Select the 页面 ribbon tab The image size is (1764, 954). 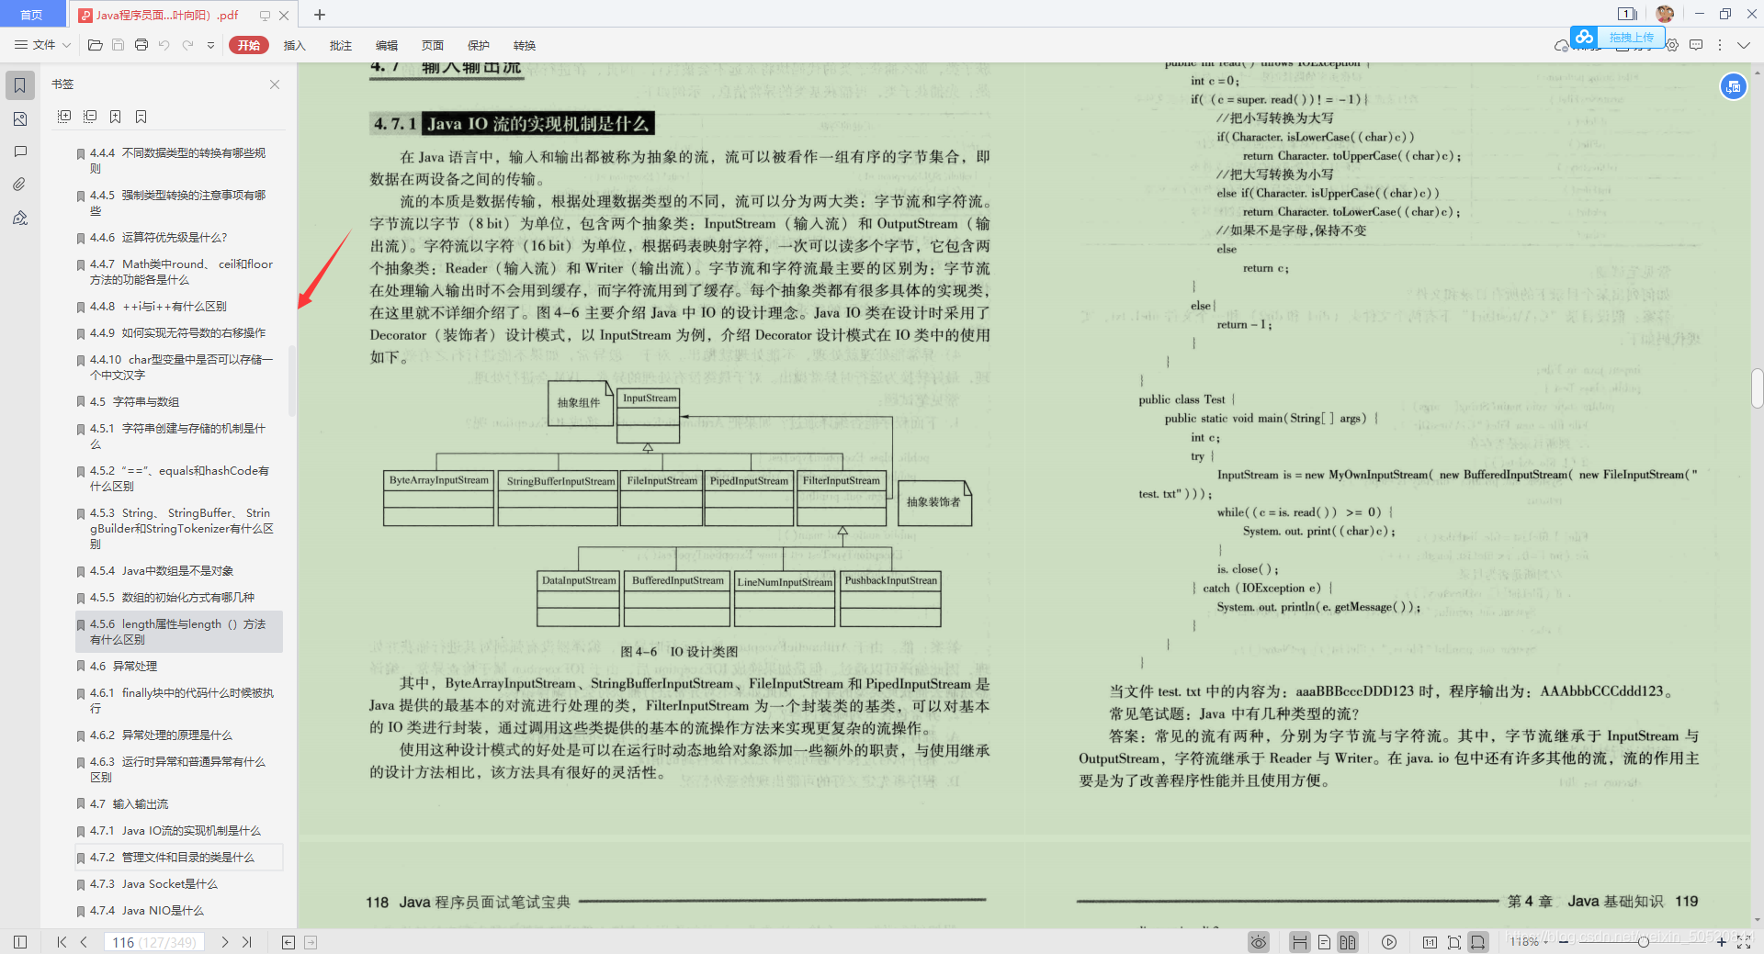coord(433,45)
